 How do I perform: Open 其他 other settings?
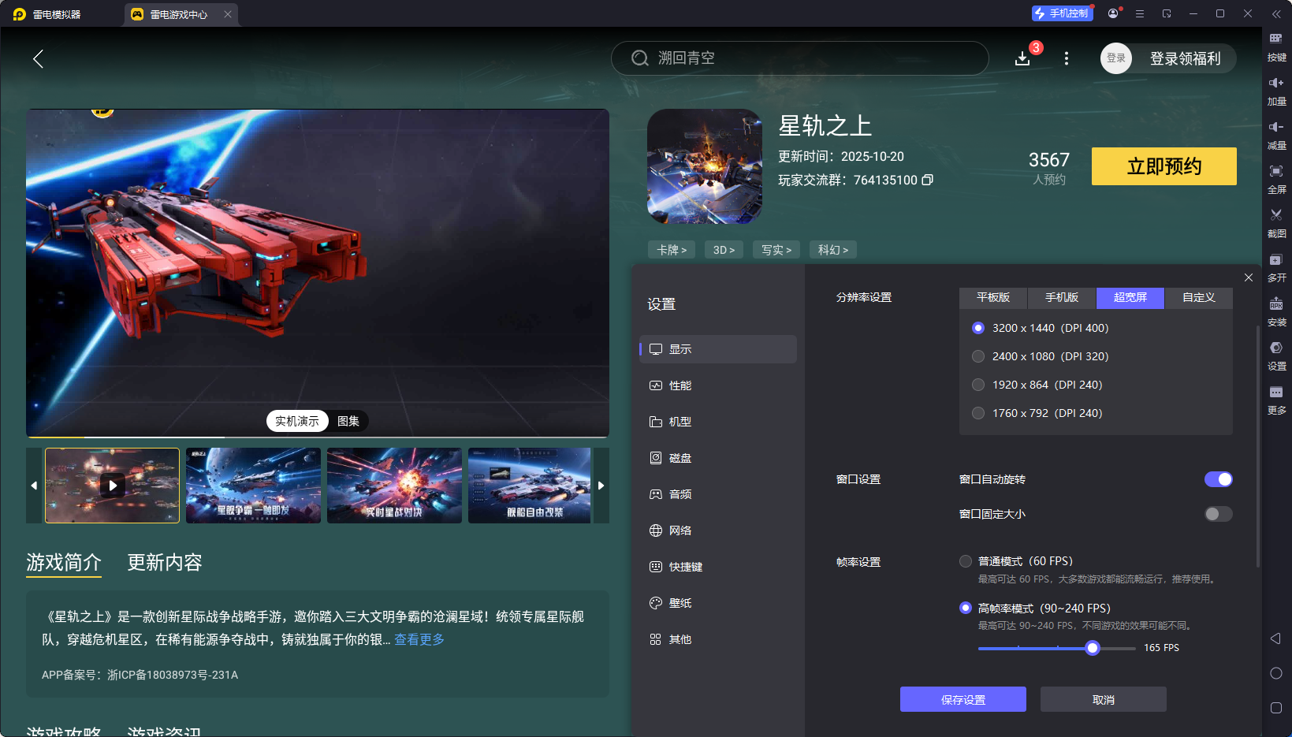click(718, 639)
